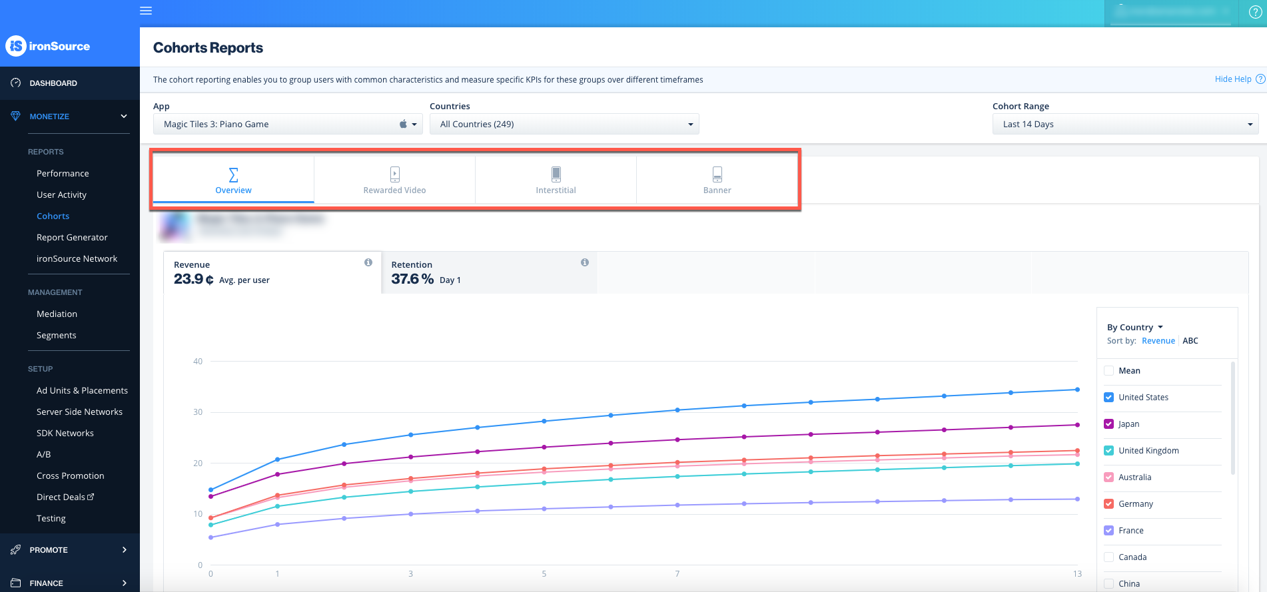Switch to the Overview tab

click(233, 180)
